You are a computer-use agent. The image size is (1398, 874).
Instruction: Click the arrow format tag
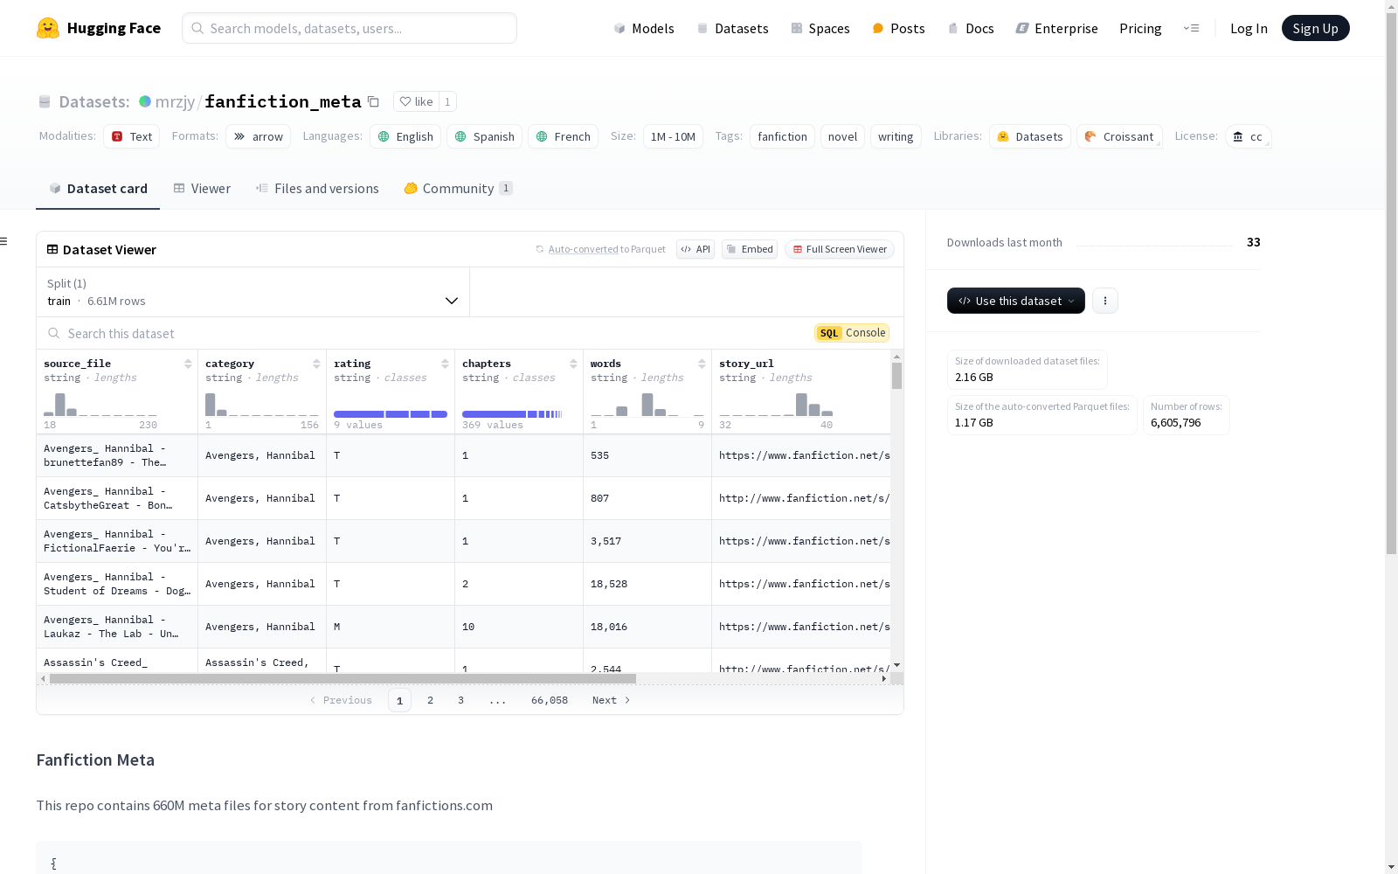(x=259, y=136)
